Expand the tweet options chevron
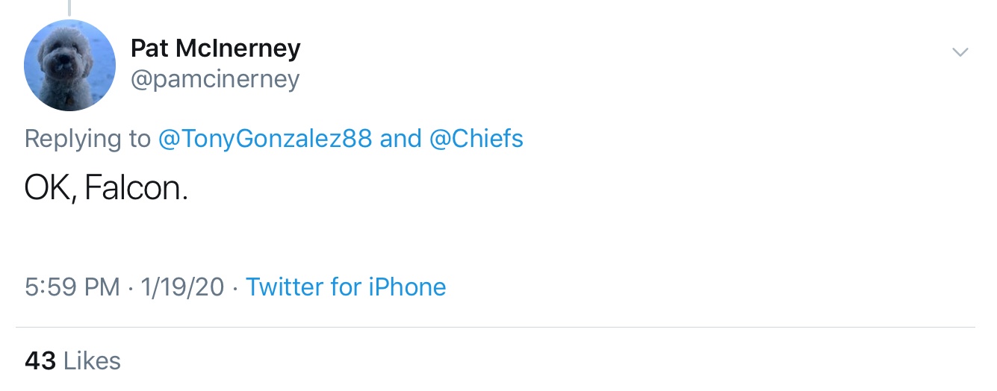Viewport: 997px width, 391px height. 960,52
